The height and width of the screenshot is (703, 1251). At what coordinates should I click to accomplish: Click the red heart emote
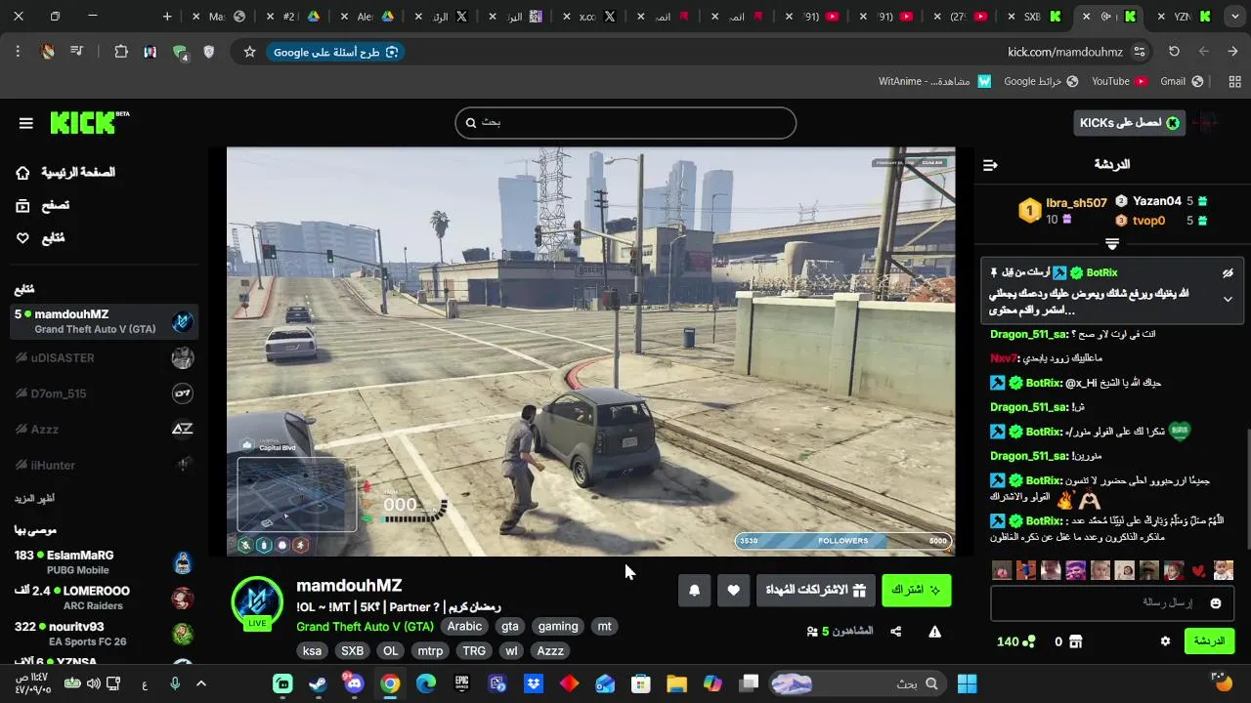tap(1198, 571)
